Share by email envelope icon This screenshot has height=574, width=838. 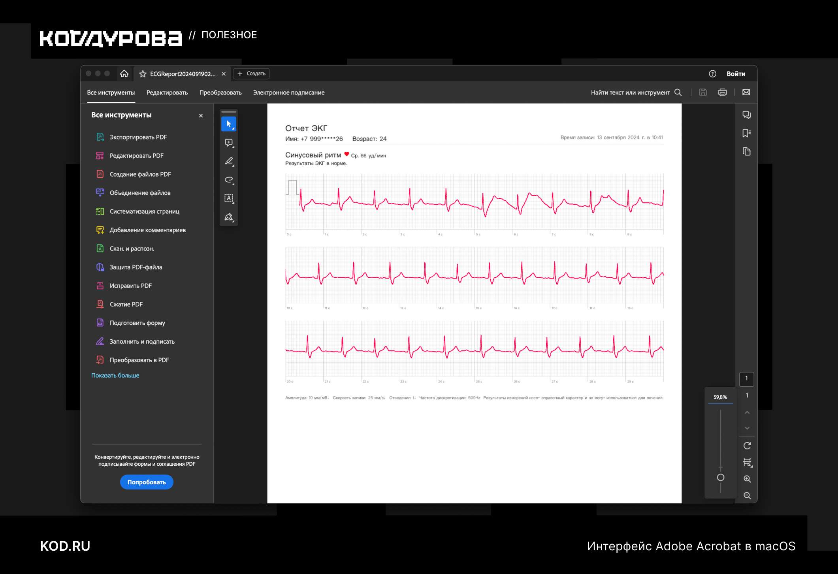[746, 92]
